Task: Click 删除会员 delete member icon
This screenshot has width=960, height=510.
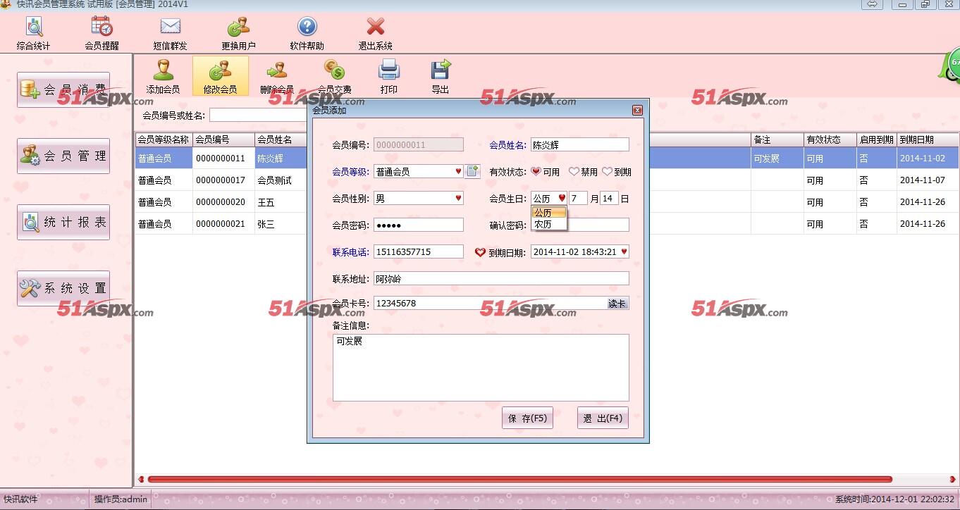Action: click(x=277, y=76)
